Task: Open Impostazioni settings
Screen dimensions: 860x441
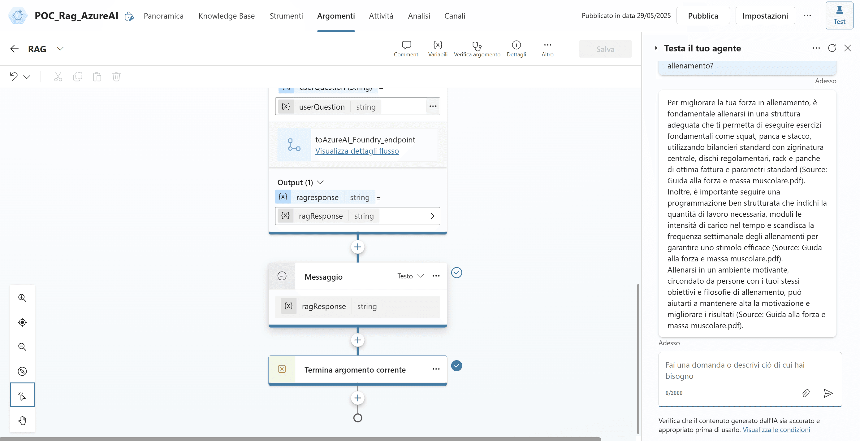Action: (765, 16)
